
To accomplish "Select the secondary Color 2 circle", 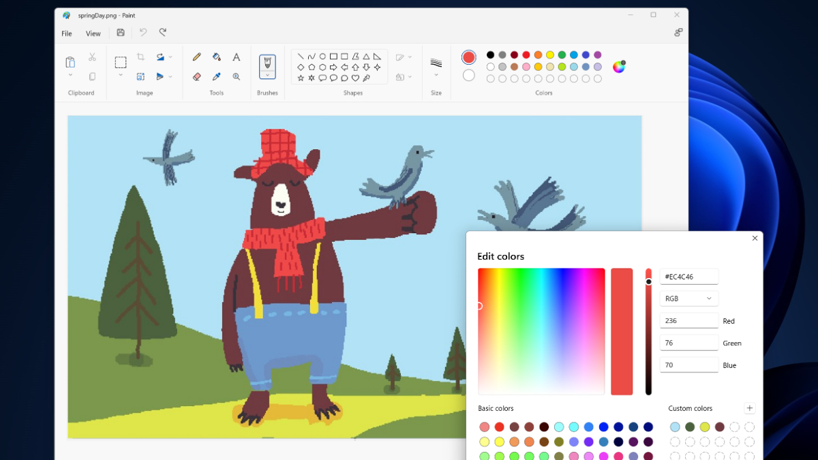I will click(x=468, y=76).
